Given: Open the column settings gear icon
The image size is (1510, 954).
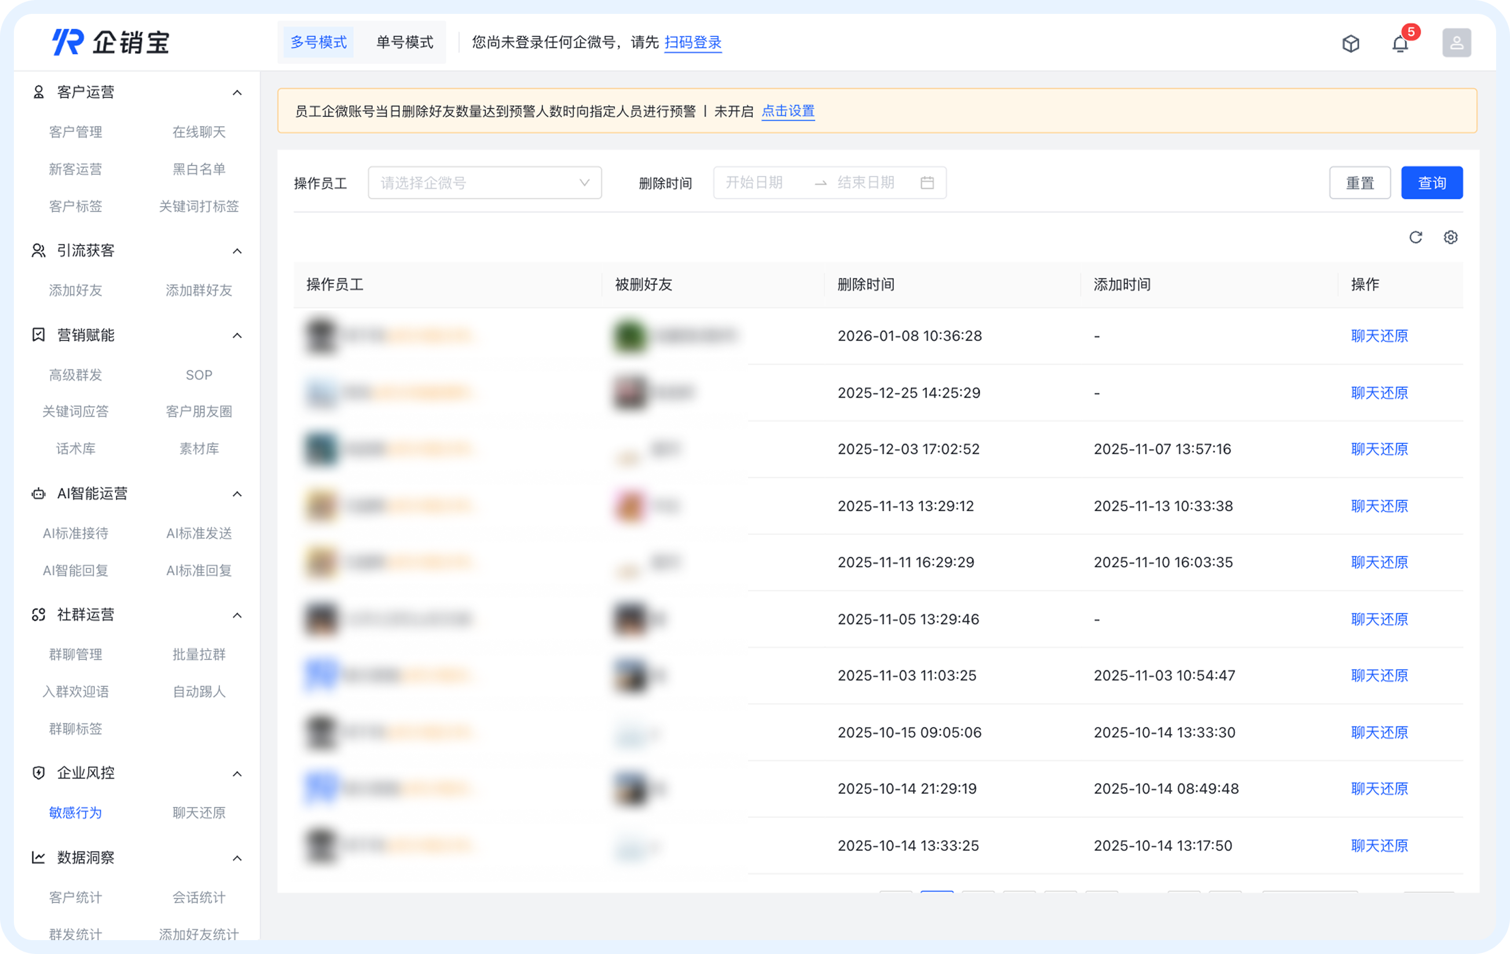Looking at the screenshot, I should click(x=1450, y=237).
